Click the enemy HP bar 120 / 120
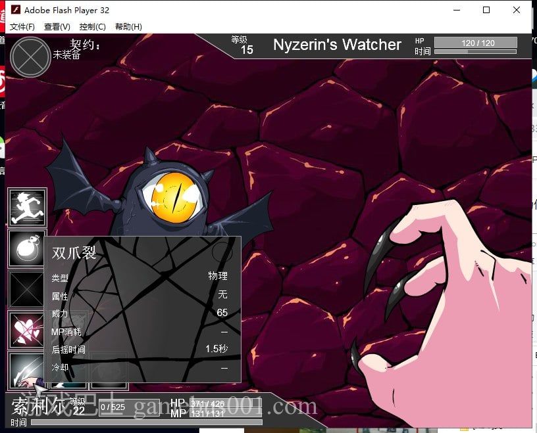This screenshot has width=537, height=433. pyautogui.click(x=476, y=43)
